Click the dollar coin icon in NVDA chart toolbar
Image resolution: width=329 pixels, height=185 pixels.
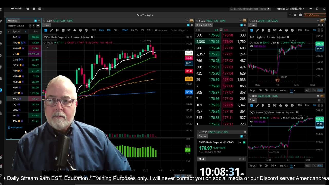pos(80,30)
